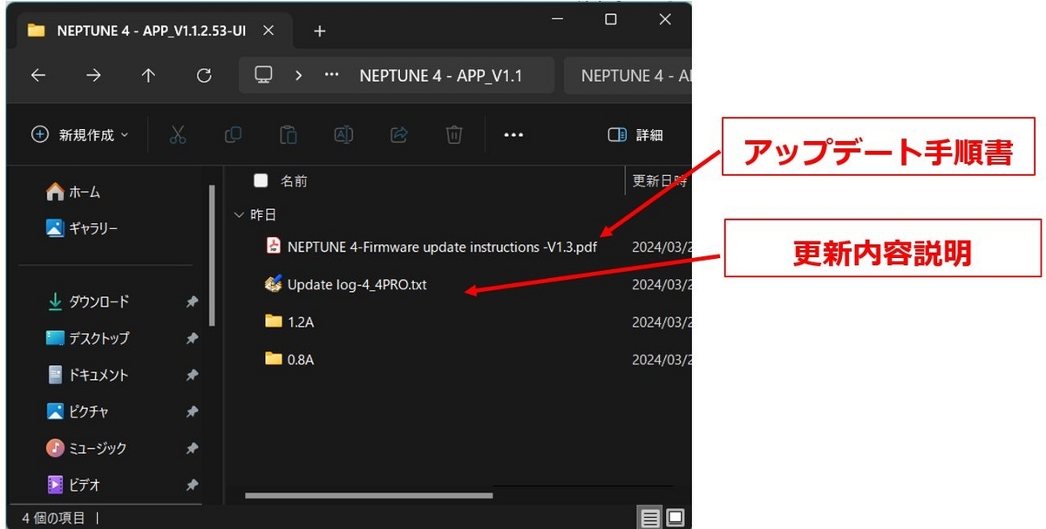1046x529 pixels.
Task: Click the Copy icon in toolbar
Action: (233, 135)
